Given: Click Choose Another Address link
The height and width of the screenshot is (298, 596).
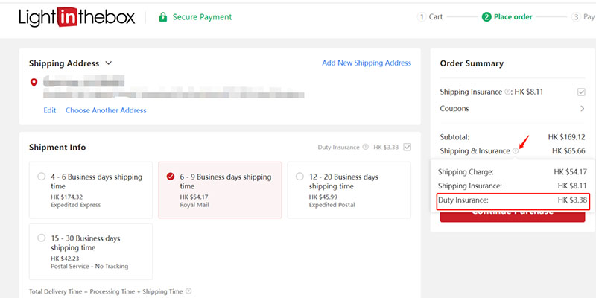Looking at the screenshot, I should click(106, 110).
